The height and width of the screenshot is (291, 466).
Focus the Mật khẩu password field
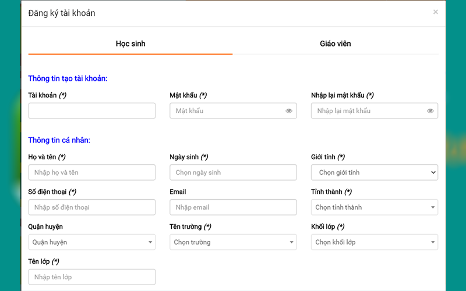227,111
